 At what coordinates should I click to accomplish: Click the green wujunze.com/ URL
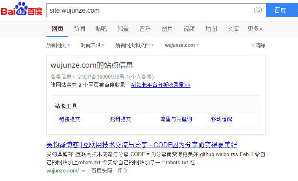point(63,171)
